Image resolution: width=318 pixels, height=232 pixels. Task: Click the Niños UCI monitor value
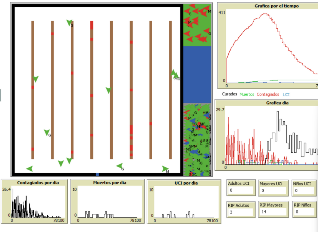coord(304,190)
